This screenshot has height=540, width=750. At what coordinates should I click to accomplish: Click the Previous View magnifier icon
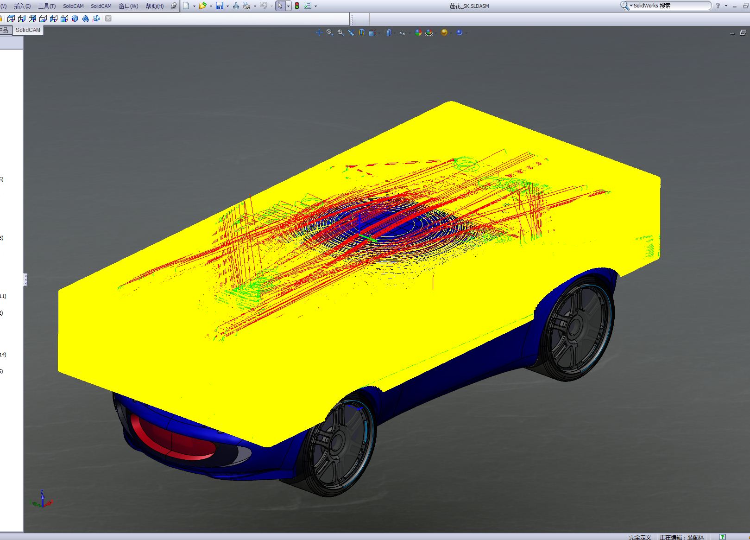(x=340, y=32)
